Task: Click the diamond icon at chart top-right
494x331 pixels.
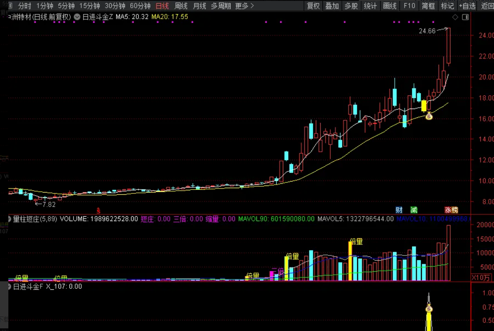Action: pos(455,17)
